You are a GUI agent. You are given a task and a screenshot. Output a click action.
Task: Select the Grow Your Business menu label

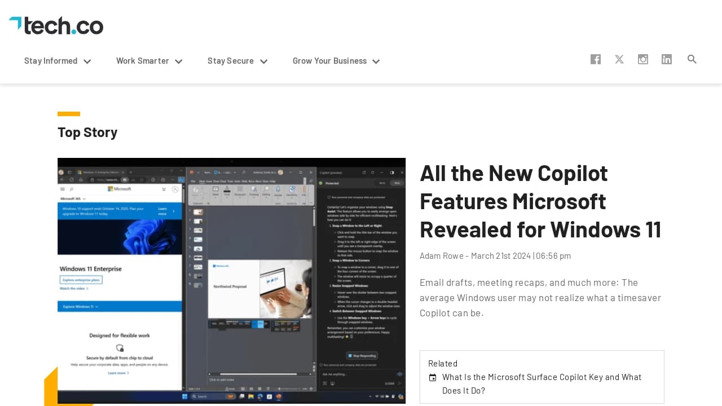(x=329, y=61)
